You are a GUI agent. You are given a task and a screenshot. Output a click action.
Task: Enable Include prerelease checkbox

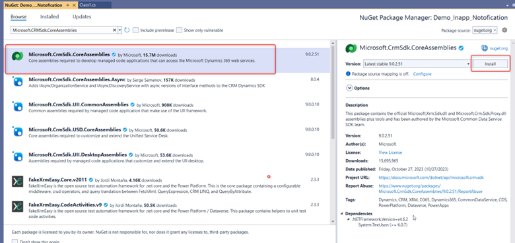135,30
